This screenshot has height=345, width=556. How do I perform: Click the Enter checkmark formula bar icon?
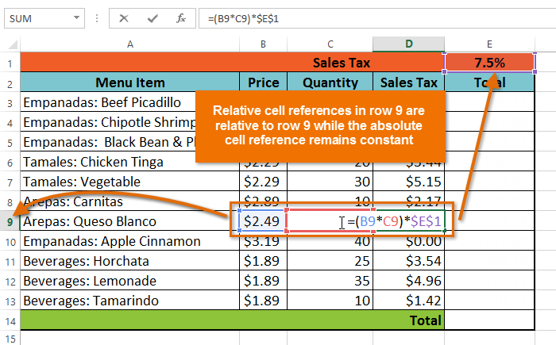pos(152,17)
